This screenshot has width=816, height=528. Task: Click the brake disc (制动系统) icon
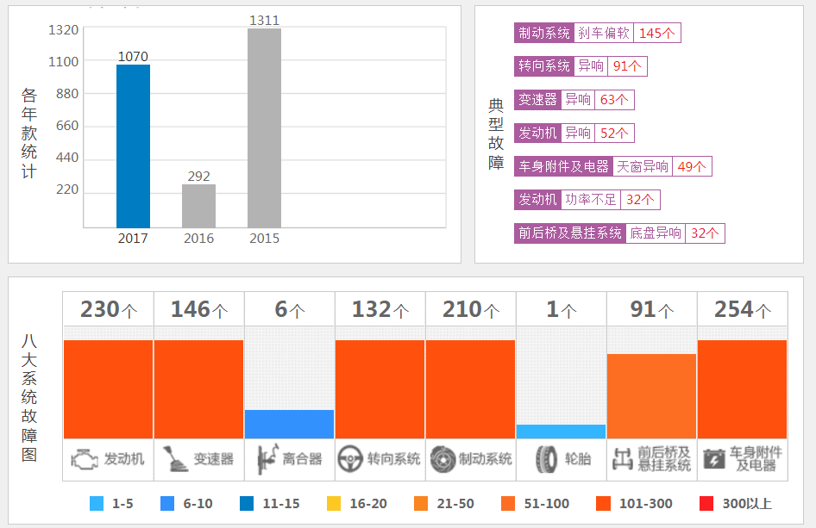click(x=443, y=459)
